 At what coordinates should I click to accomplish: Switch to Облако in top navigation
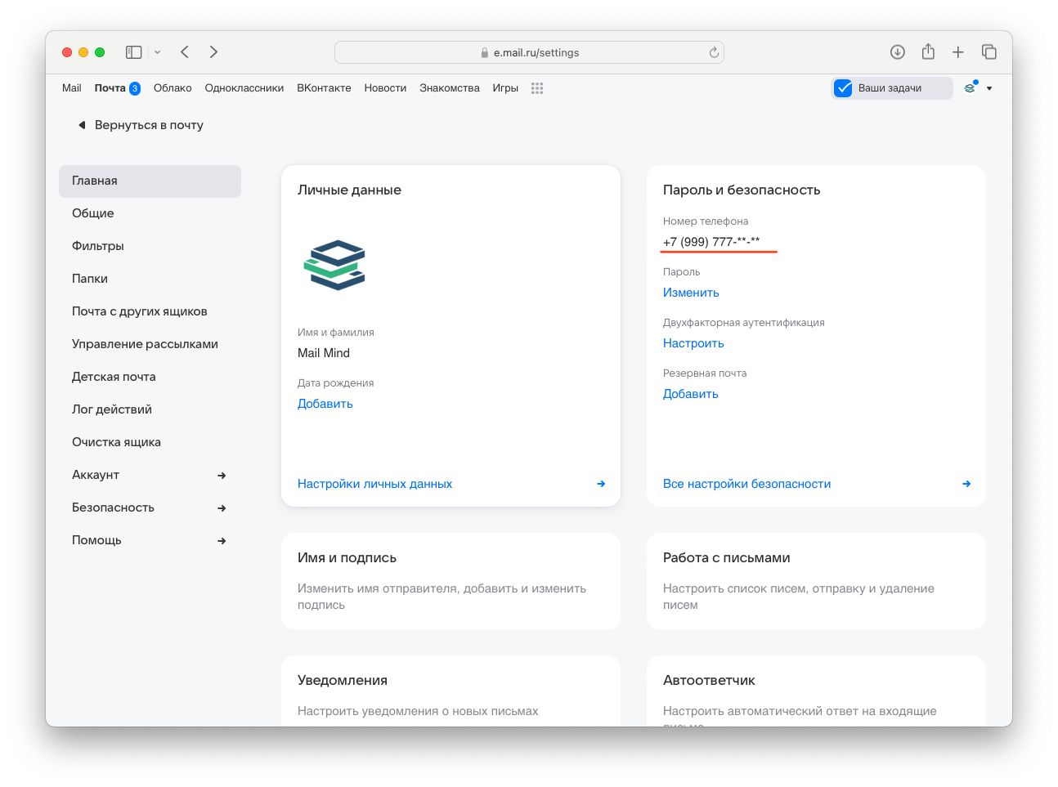click(x=173, y=88)
